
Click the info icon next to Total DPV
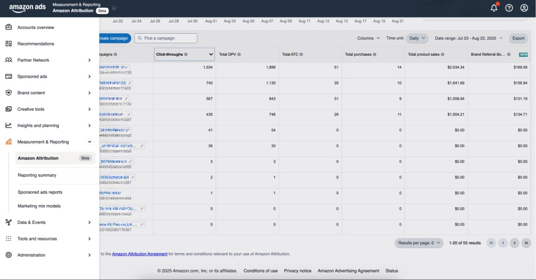coord(239,55)
